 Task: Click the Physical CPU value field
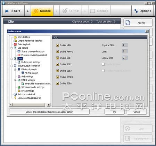(x=125, y=45)
